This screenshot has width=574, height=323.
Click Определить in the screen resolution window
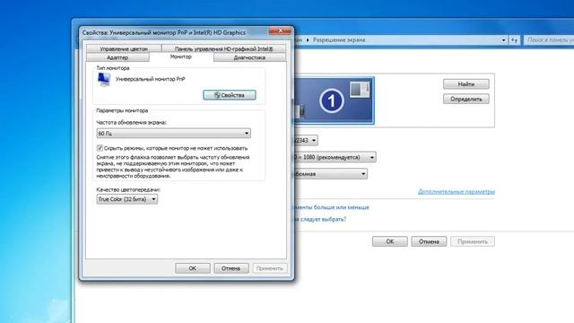(466, 99)
